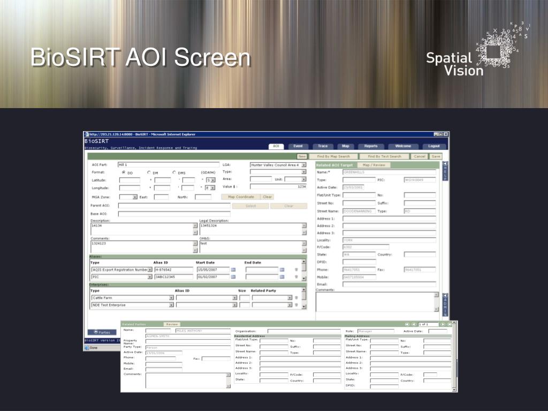This screenshot has width=548, height=411.
Task: Click the Logout tab
Action: tap(433, 146)
